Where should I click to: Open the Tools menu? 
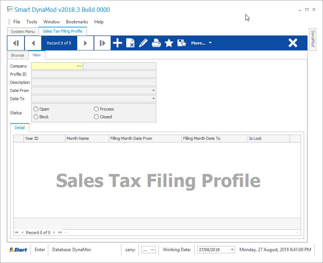click(x=32, y=22)
